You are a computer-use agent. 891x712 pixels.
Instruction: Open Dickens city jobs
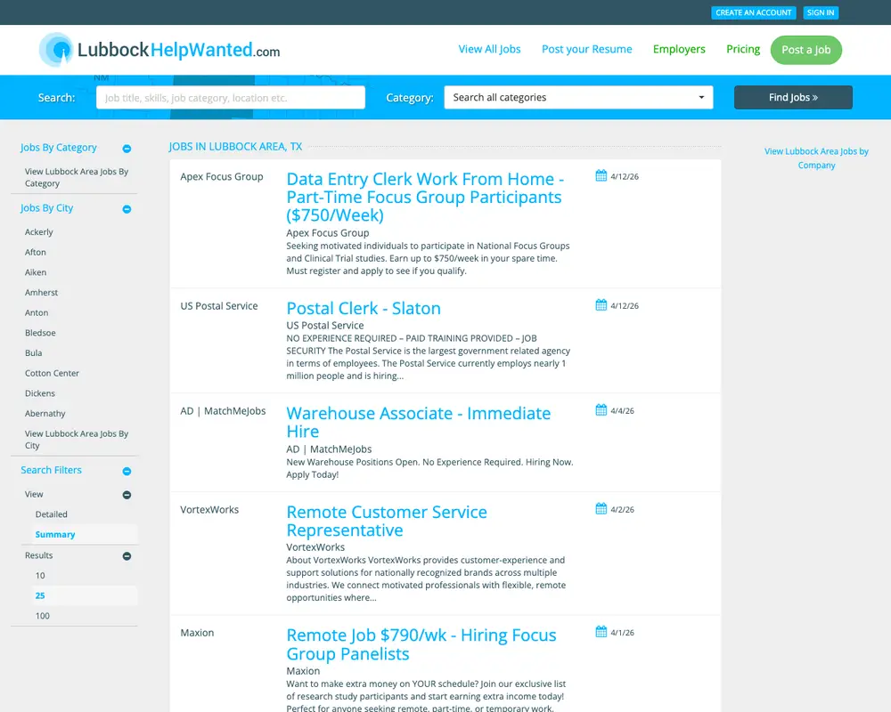[x=40, y=393]
